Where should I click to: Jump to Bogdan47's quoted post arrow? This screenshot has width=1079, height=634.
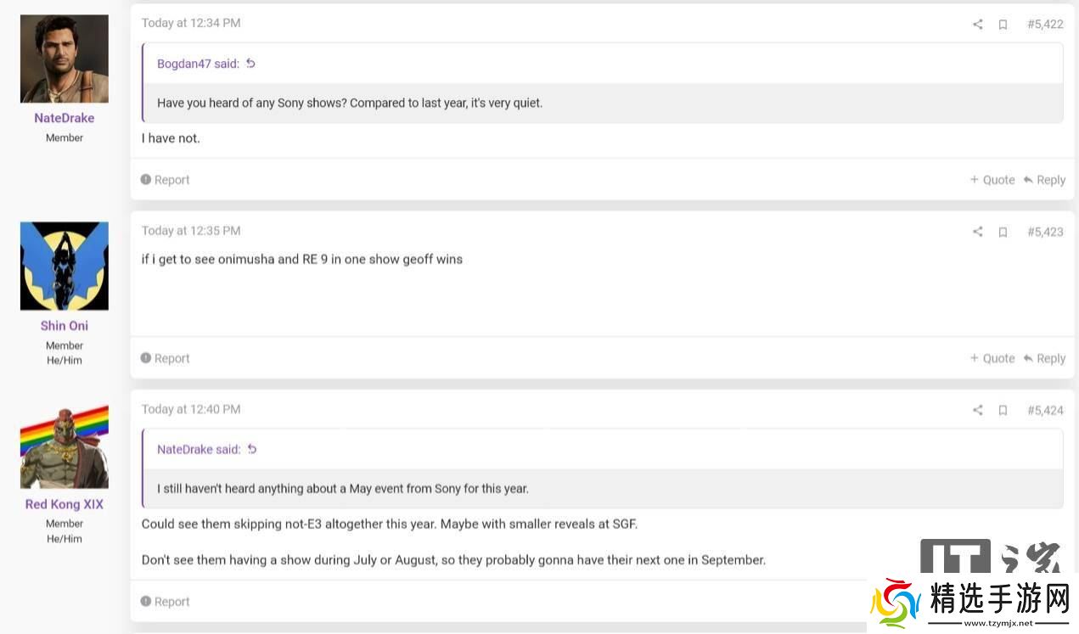click(x=250, y=64)
